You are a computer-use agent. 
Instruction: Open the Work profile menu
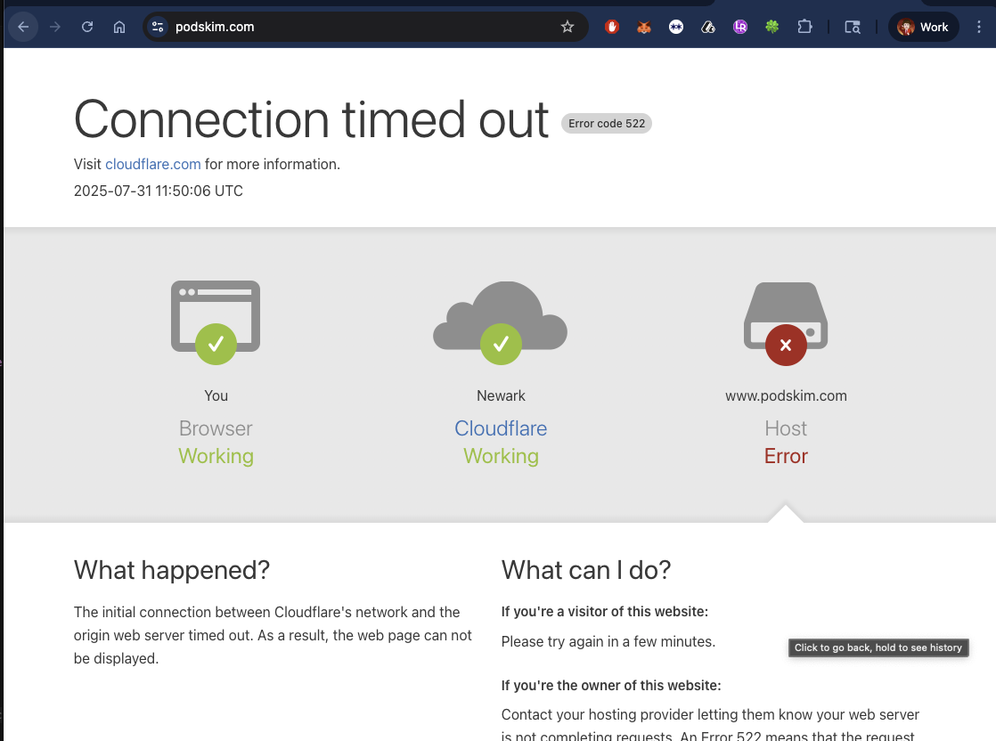924,27
